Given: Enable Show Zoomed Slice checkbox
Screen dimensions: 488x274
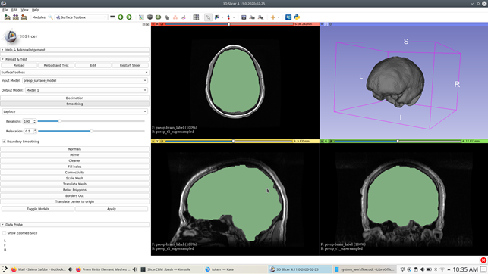Looking at the screenshot, I should pyautogui.click(x=4, y=233).
